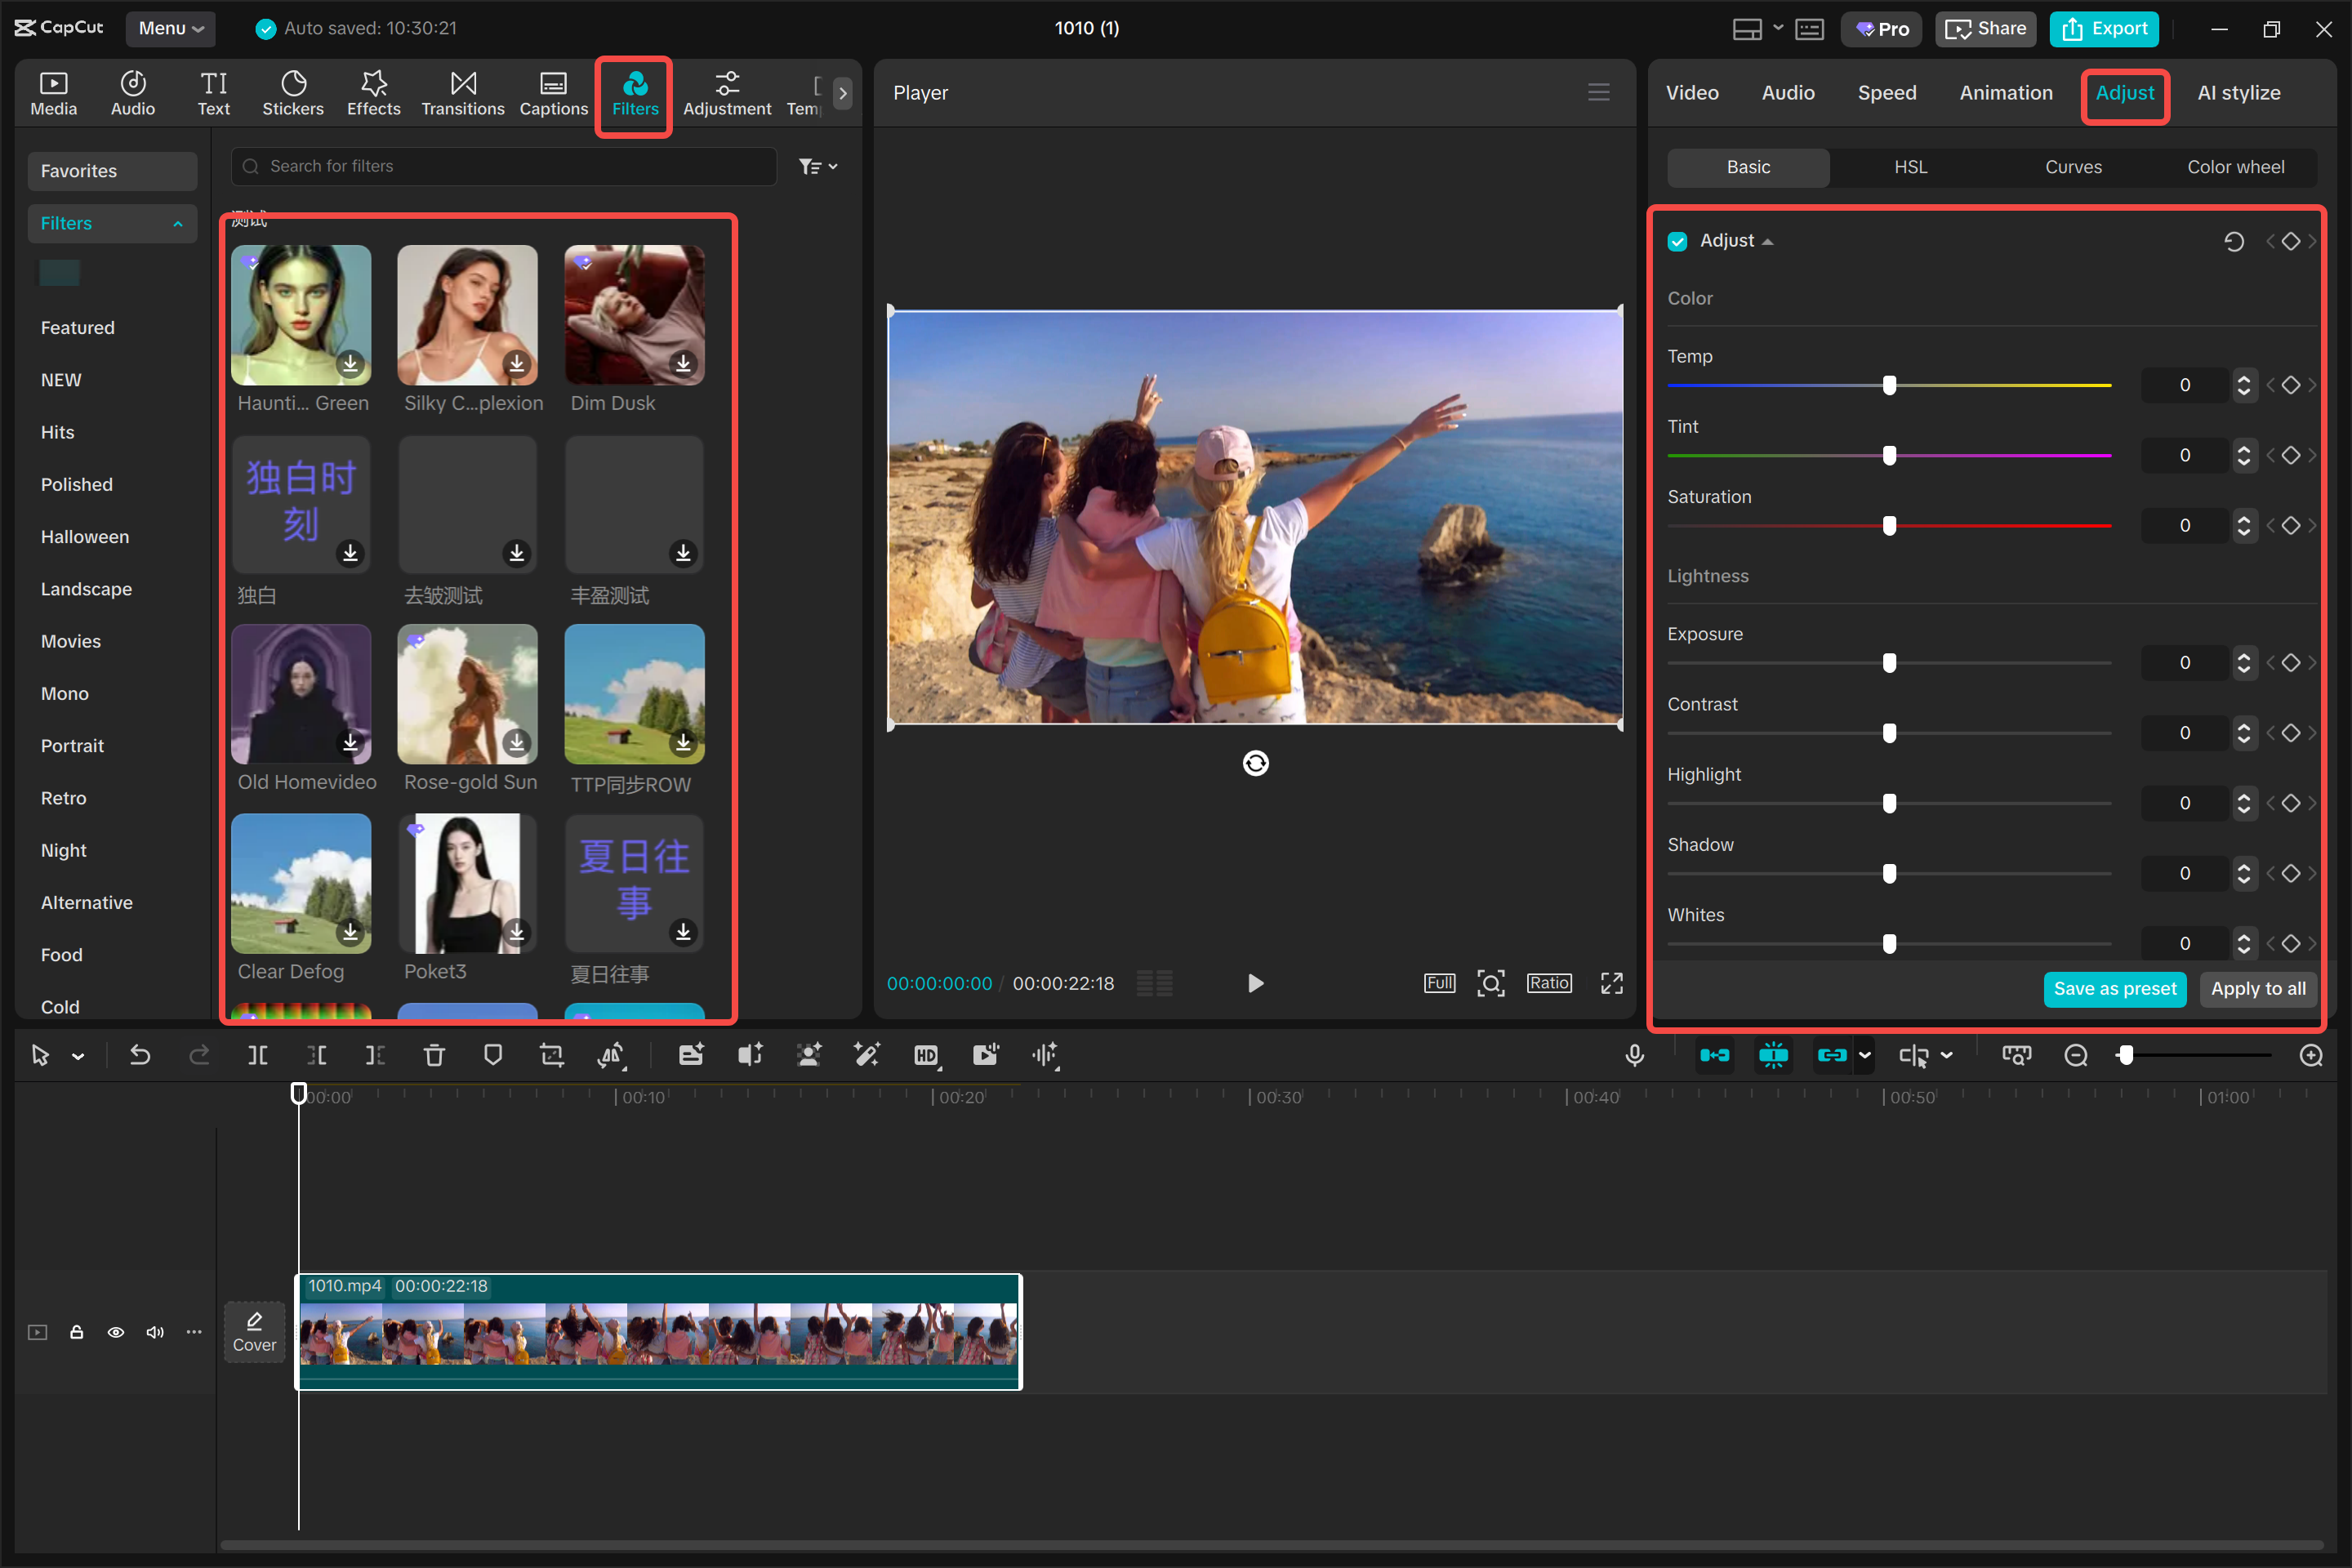Select the Dim Dusk filter thumbnail
The height and width of the screenshot is (1568, 2352).
[x=633, y=315]
